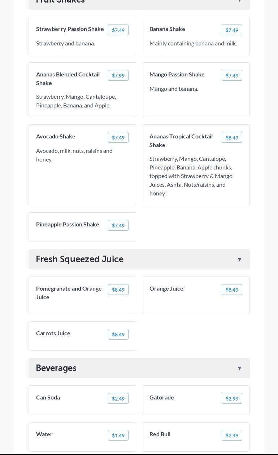Click the Mango Passion Shake price button
278x455 pixels.
(232, 75)
